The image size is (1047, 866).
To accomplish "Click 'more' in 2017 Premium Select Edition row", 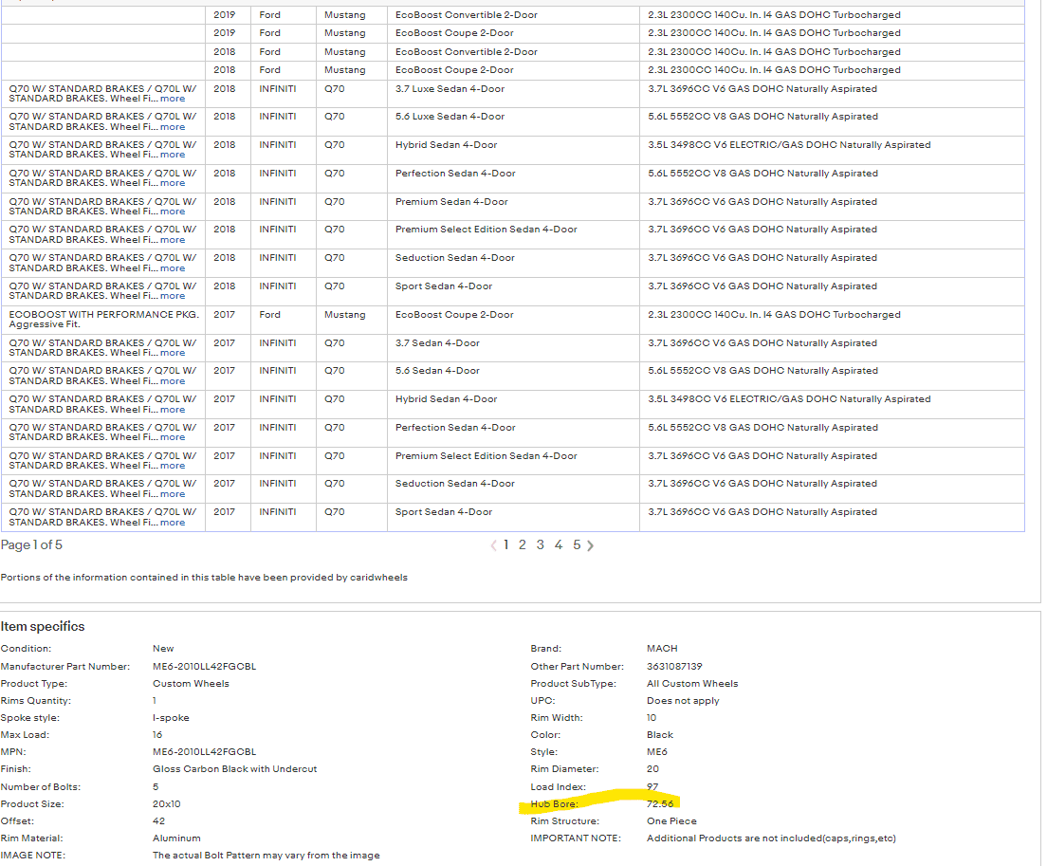I will 173,466.
